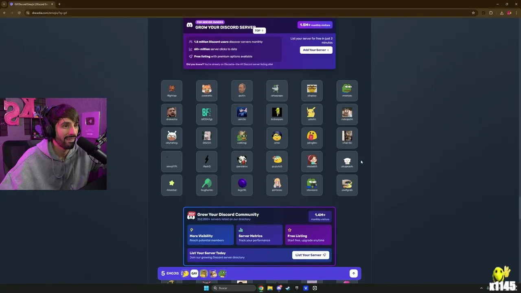Open the Server Metrics card
This screenshot has height=293, width=521.
click(259, 235)
